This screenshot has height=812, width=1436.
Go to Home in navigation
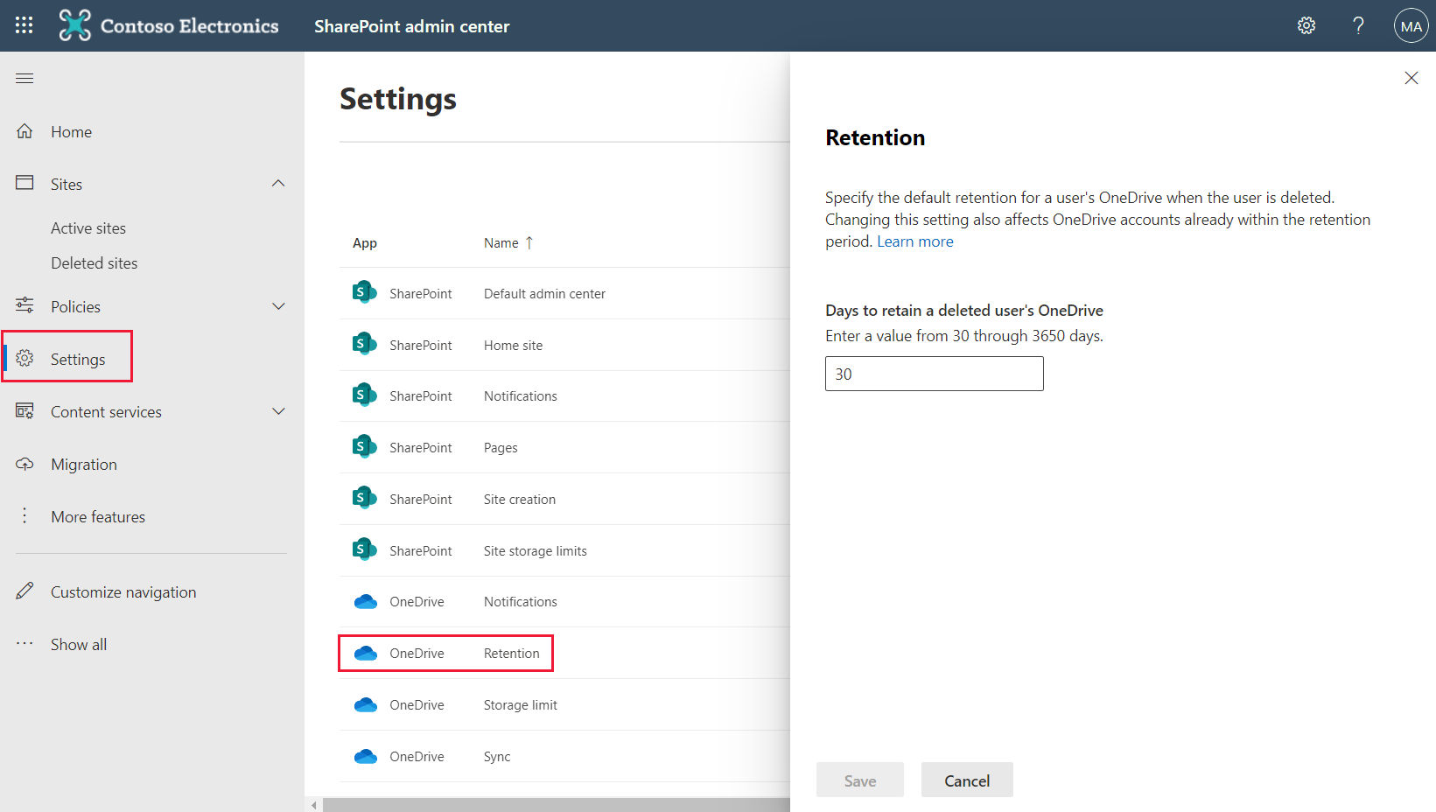tap(72, 132)
